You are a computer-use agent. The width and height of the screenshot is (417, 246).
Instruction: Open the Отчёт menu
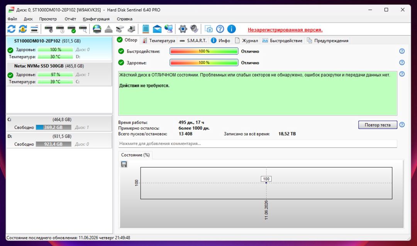point(70,19)
